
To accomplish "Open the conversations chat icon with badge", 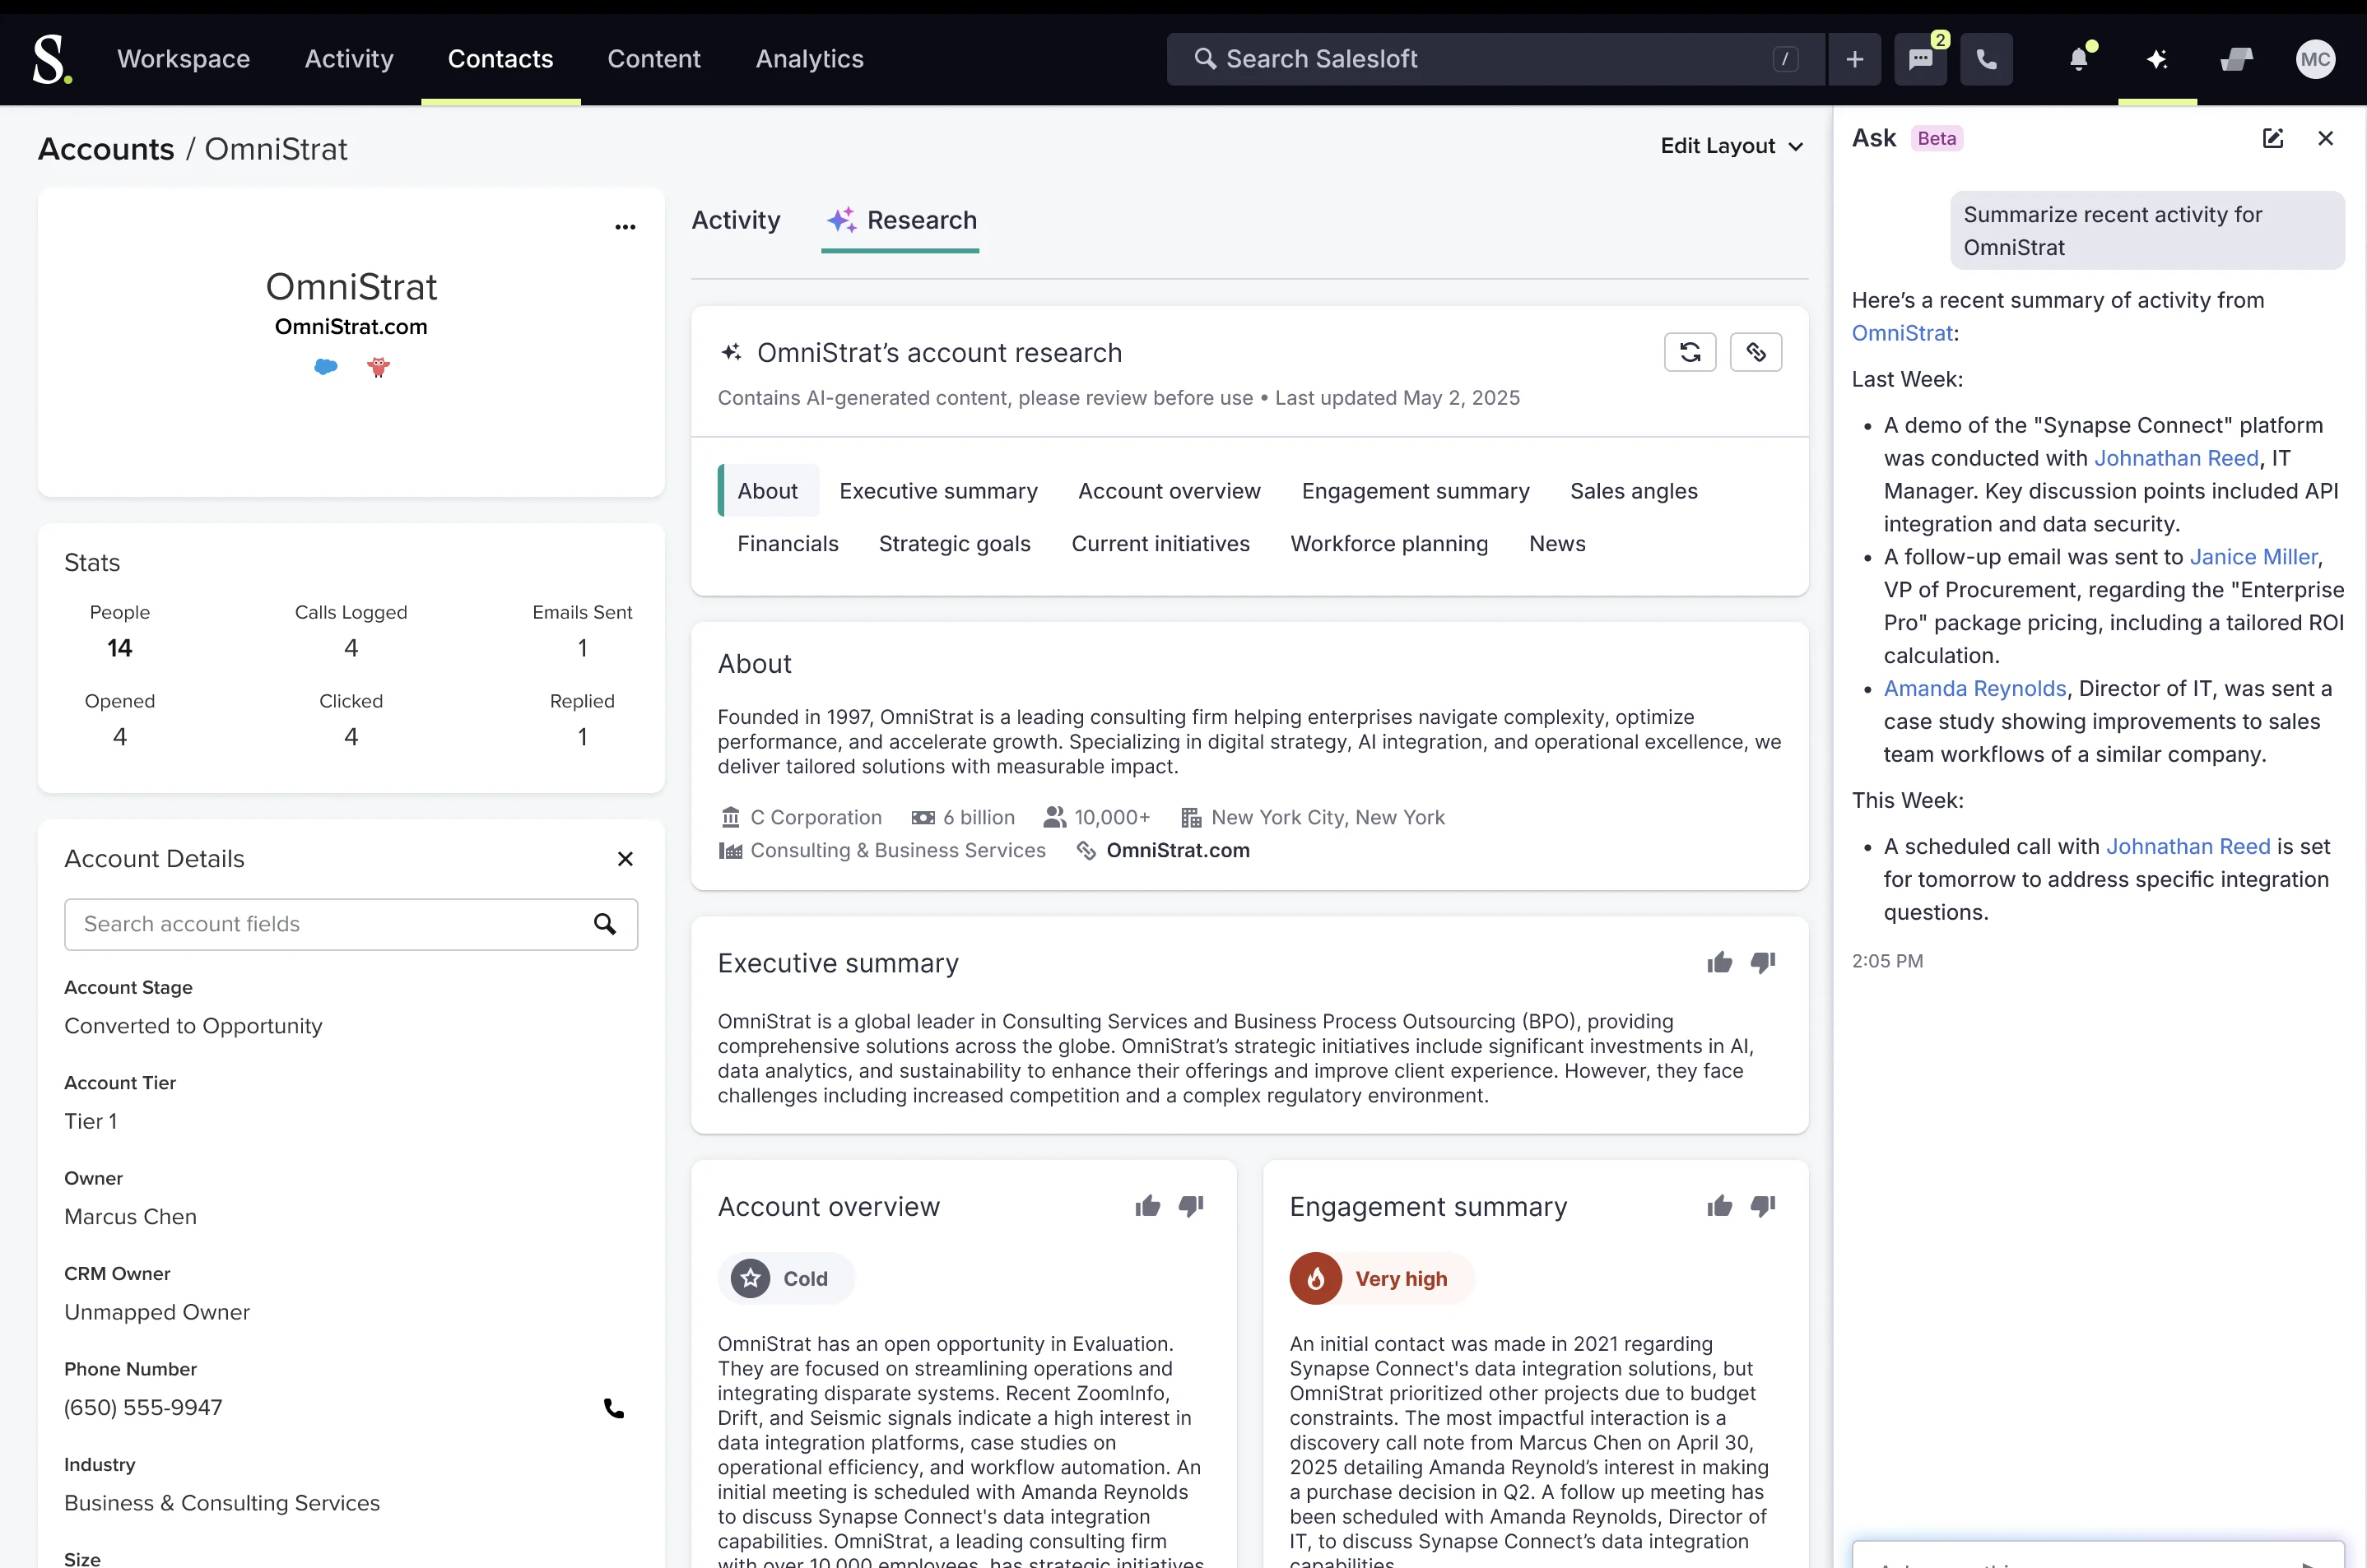I will pos(1921,59).
